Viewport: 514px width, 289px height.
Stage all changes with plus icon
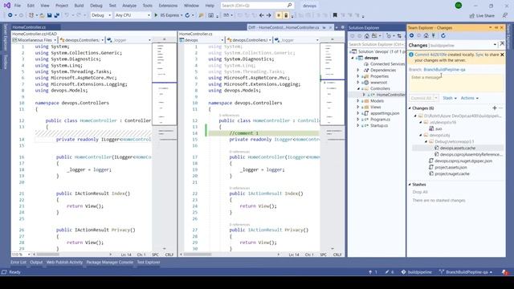point(495,108)
